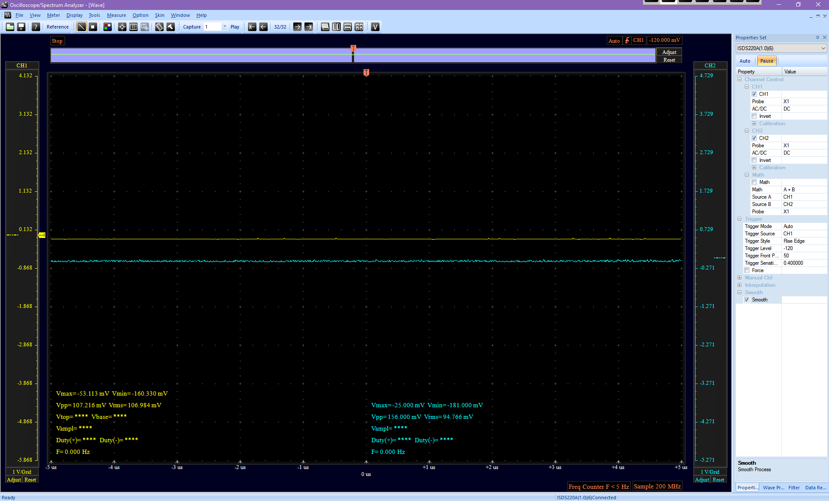Jump to first captured frame arrow
The width and height of the screenshot is (829, 501).
coord(252,27)
